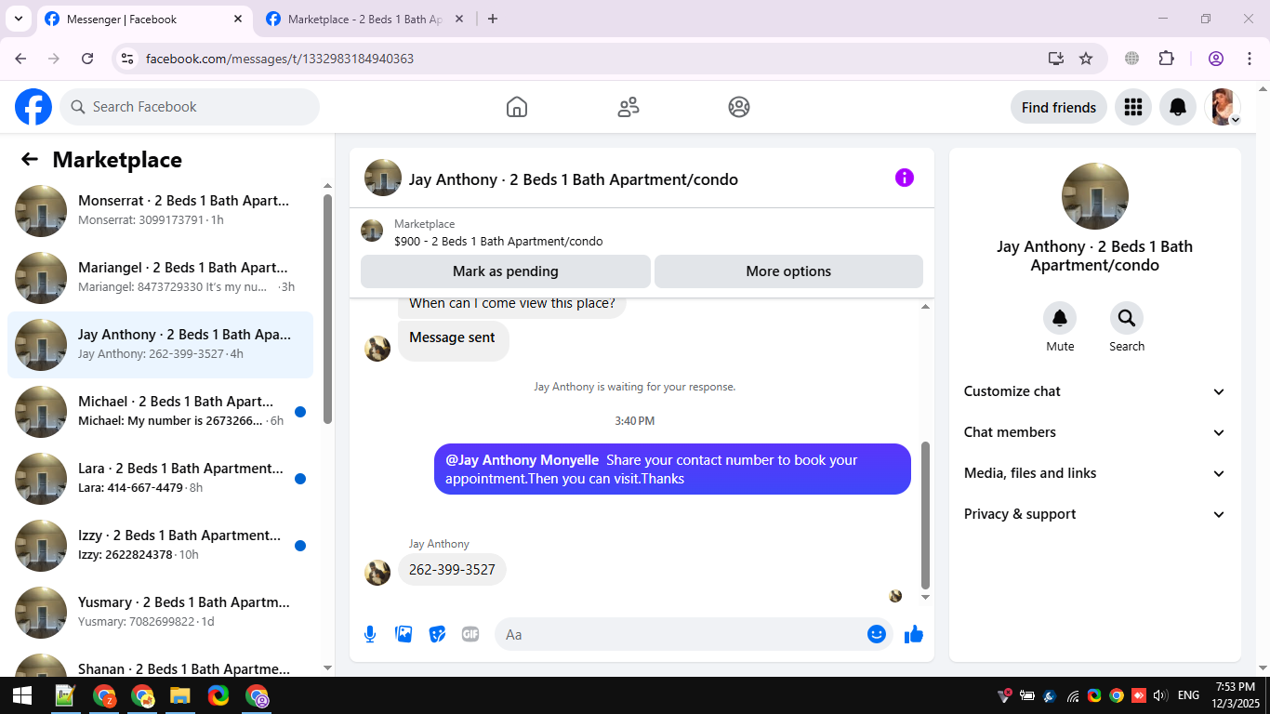View site information icon beside the URL
Image resolution: width=1270 pixels, height=714 pixels.
[127, 59]
